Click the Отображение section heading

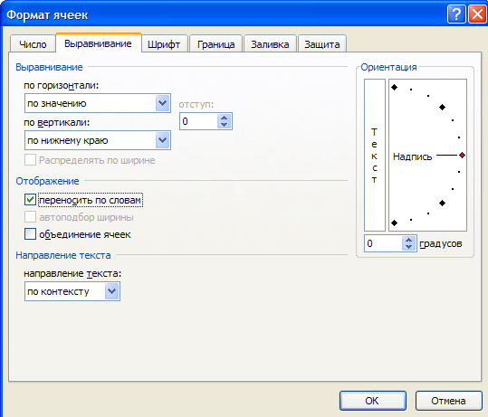[x=47, y=181]
